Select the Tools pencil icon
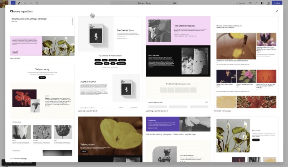Image resolution: width=288 pixels, height=167 pixels. point(19,3)
